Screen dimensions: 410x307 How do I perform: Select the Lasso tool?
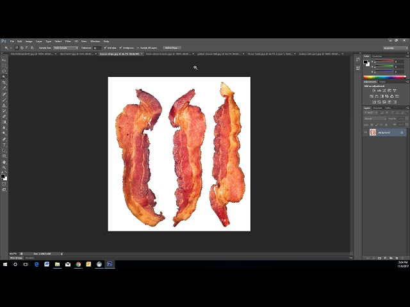[4, 71]
